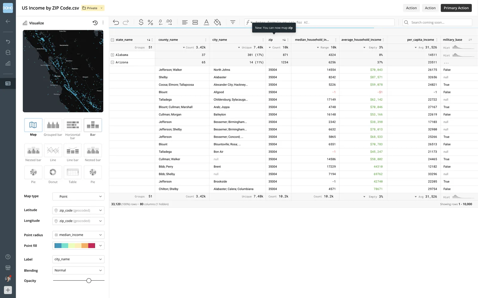Open the Longitude zip_code dropdown

pos(78,221)
